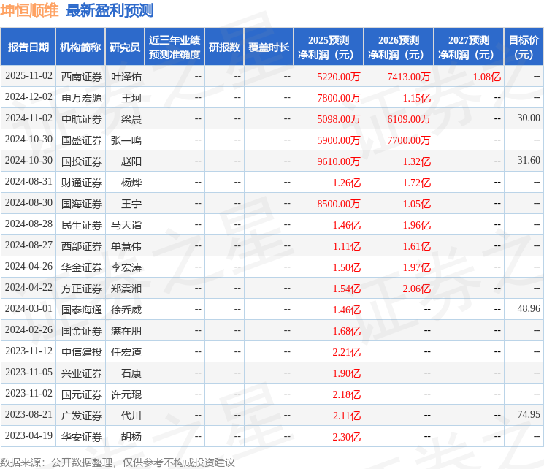This screenshot has height=469, width=544.
Task: Select the 6109.00万 forecast value
Action: [409, 119]
